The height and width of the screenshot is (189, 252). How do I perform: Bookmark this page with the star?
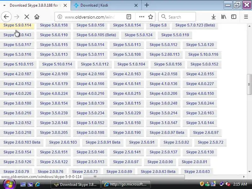click(x=151, y=17)
